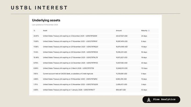Viewport: 191px width, 107px height.
Task: Select the Treasury bill expiring 24 November 2025
Action: [x=70, y=47]
